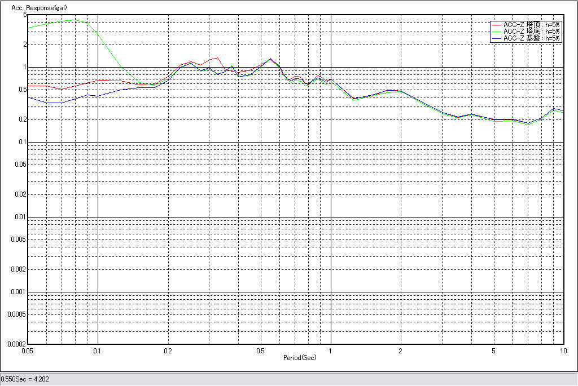Select the ACC-Z 基盤 h=5% legend label
The image size is (578, 386).
tap(532, 38)
